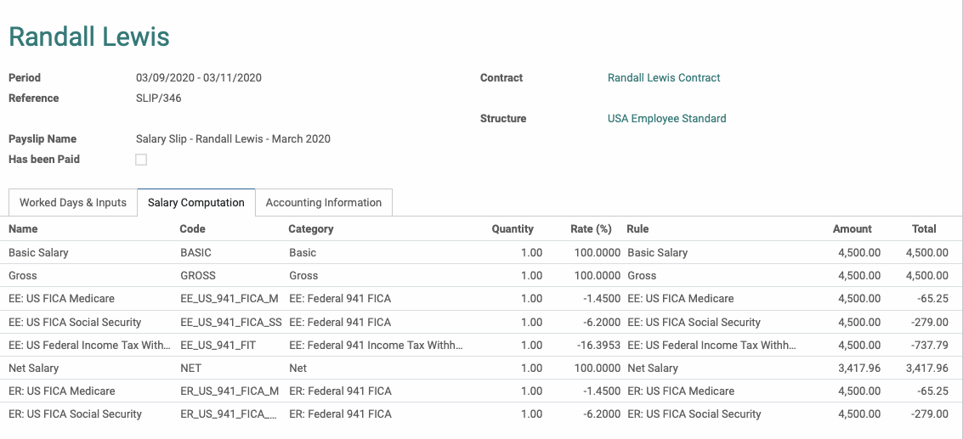Open the Worked Days & Inputs tab

point(73,203)
